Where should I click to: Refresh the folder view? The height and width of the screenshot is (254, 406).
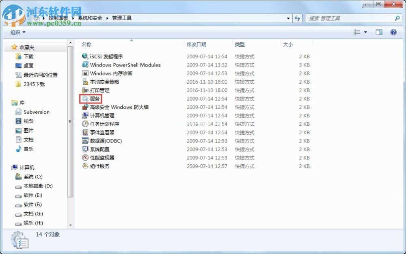[298, 18]
